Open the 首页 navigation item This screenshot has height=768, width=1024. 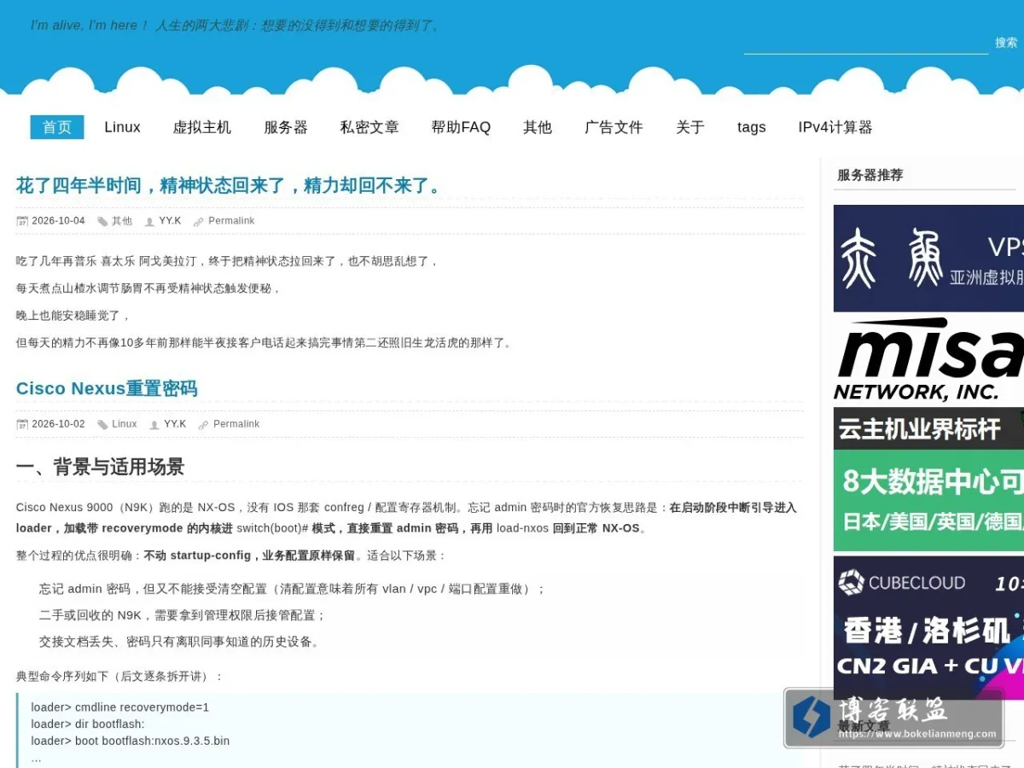coord(57,127)
